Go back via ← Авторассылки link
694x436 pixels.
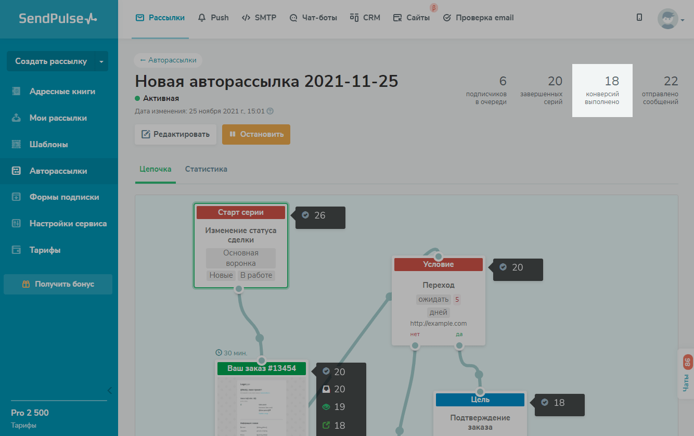pyautogui.click(x=168, y=60)
